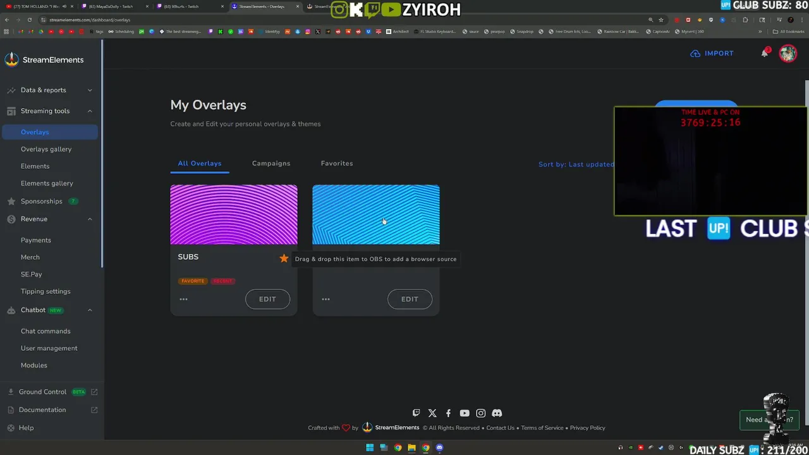This screenshot has width=809, height=455.
Task: Open SE.Pay in the sidebar
Action: point(31,274)
